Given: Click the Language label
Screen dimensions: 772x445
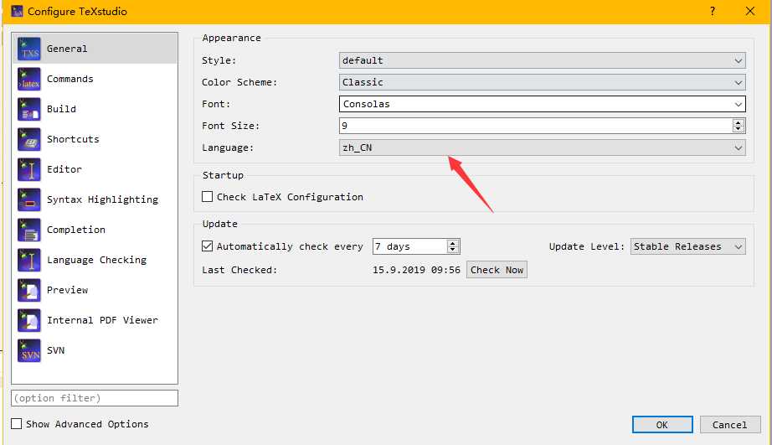Looking at the screenshot, I should (x=228, y=147).
